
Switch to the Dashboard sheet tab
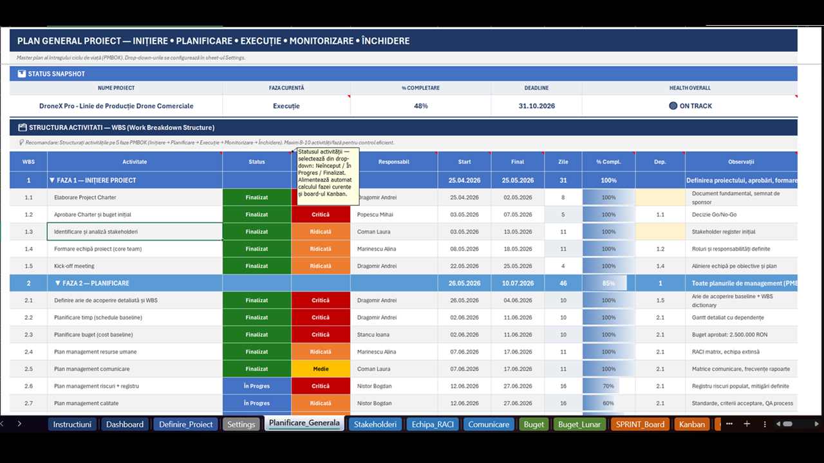click(x=125, y=424)
